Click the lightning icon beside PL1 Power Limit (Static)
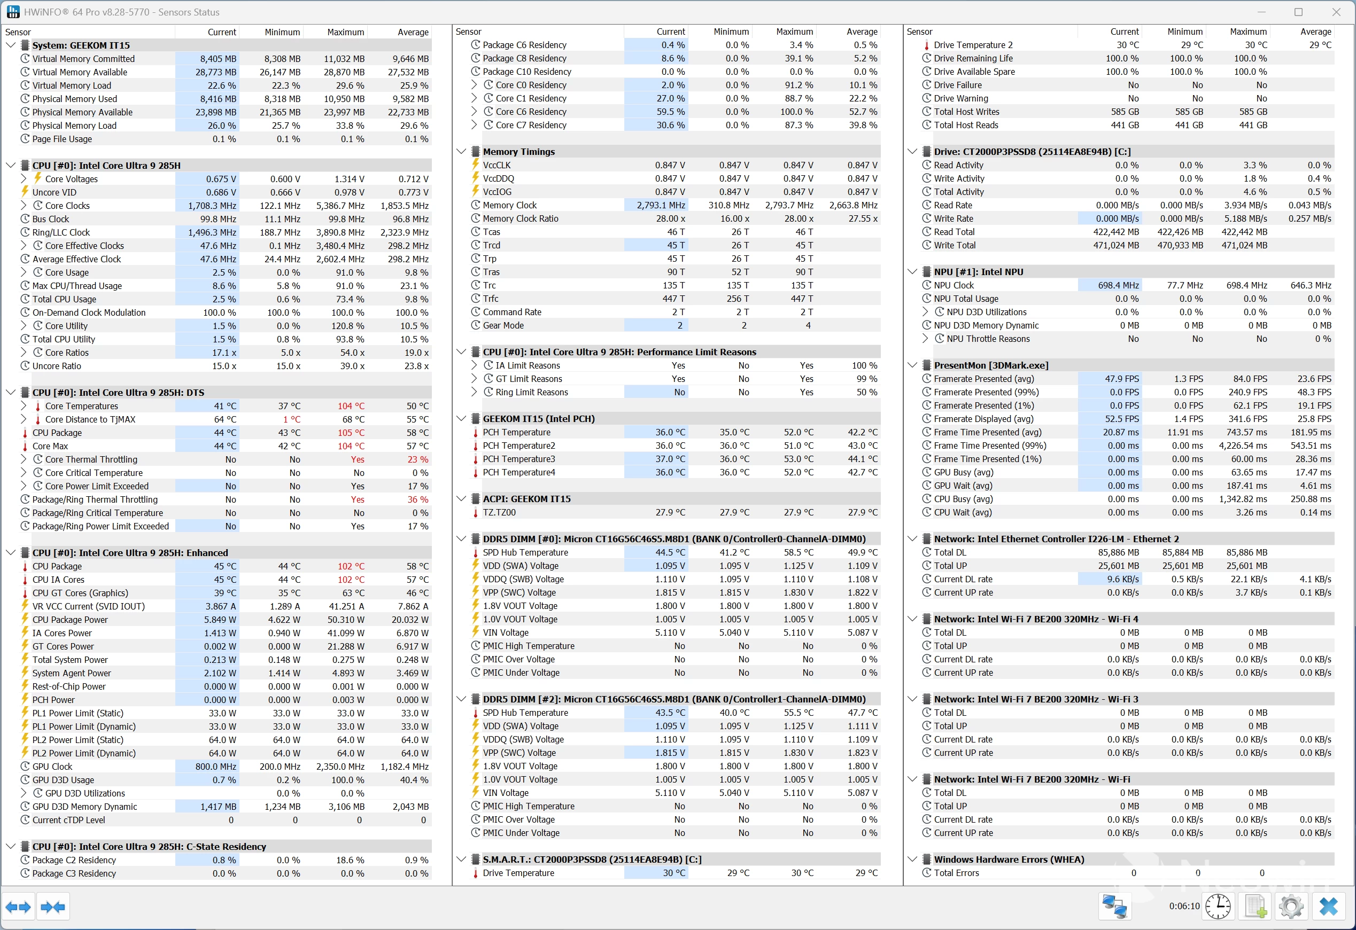Viewport: 1356px width, 930px height. click(25, 713)
